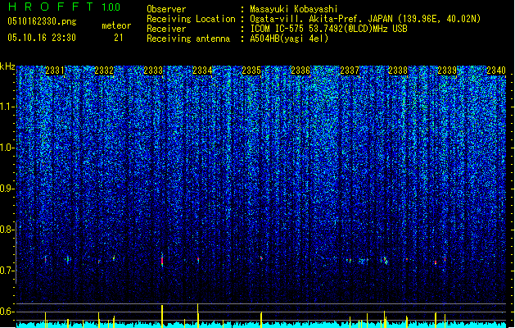Click the meteor count value 21
The height and width of the screenshot is (328, 515).
point(119,38)
